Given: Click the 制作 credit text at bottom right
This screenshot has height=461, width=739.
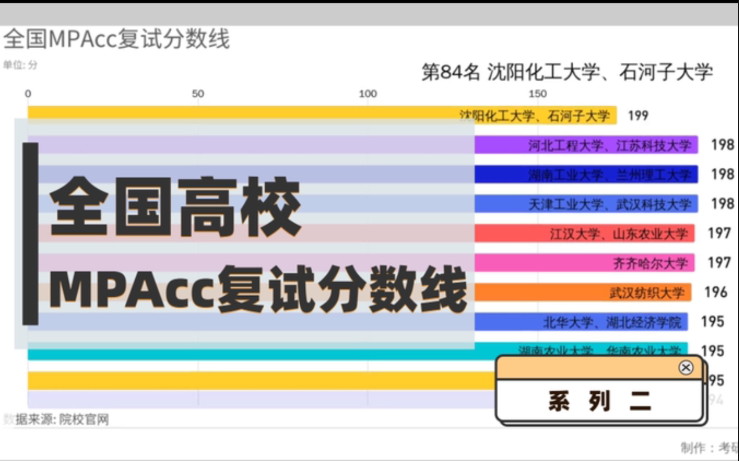Looking at the screenshot, I should 709,448.
